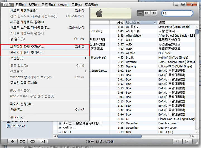201x148 pixels.
Task: Select B.o.B. Nothin' On You row
Action: click(142, 58)
